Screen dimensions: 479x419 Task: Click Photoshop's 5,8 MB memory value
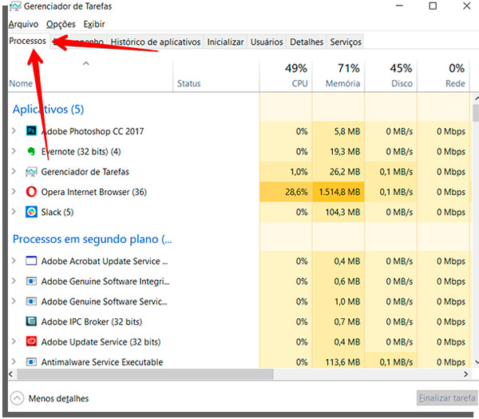point(347,131)
